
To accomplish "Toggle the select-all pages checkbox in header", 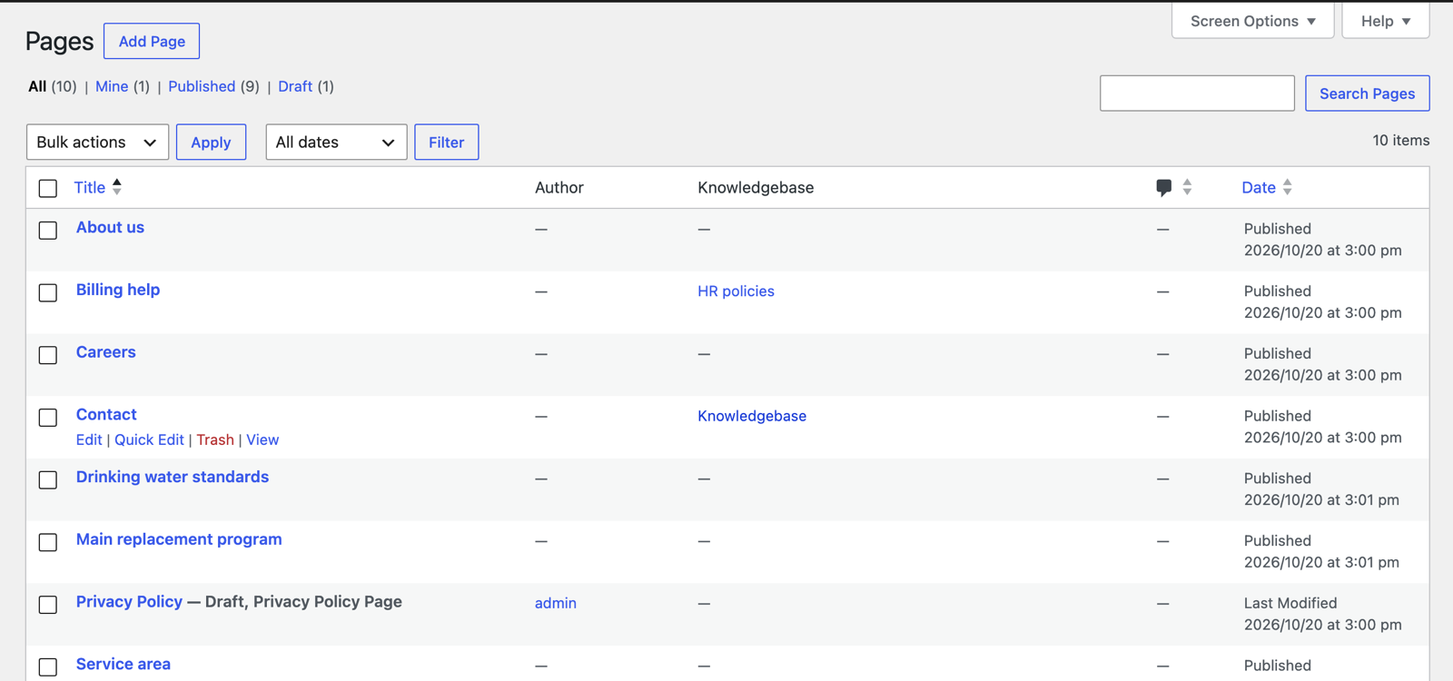I will tap(48, 188).
